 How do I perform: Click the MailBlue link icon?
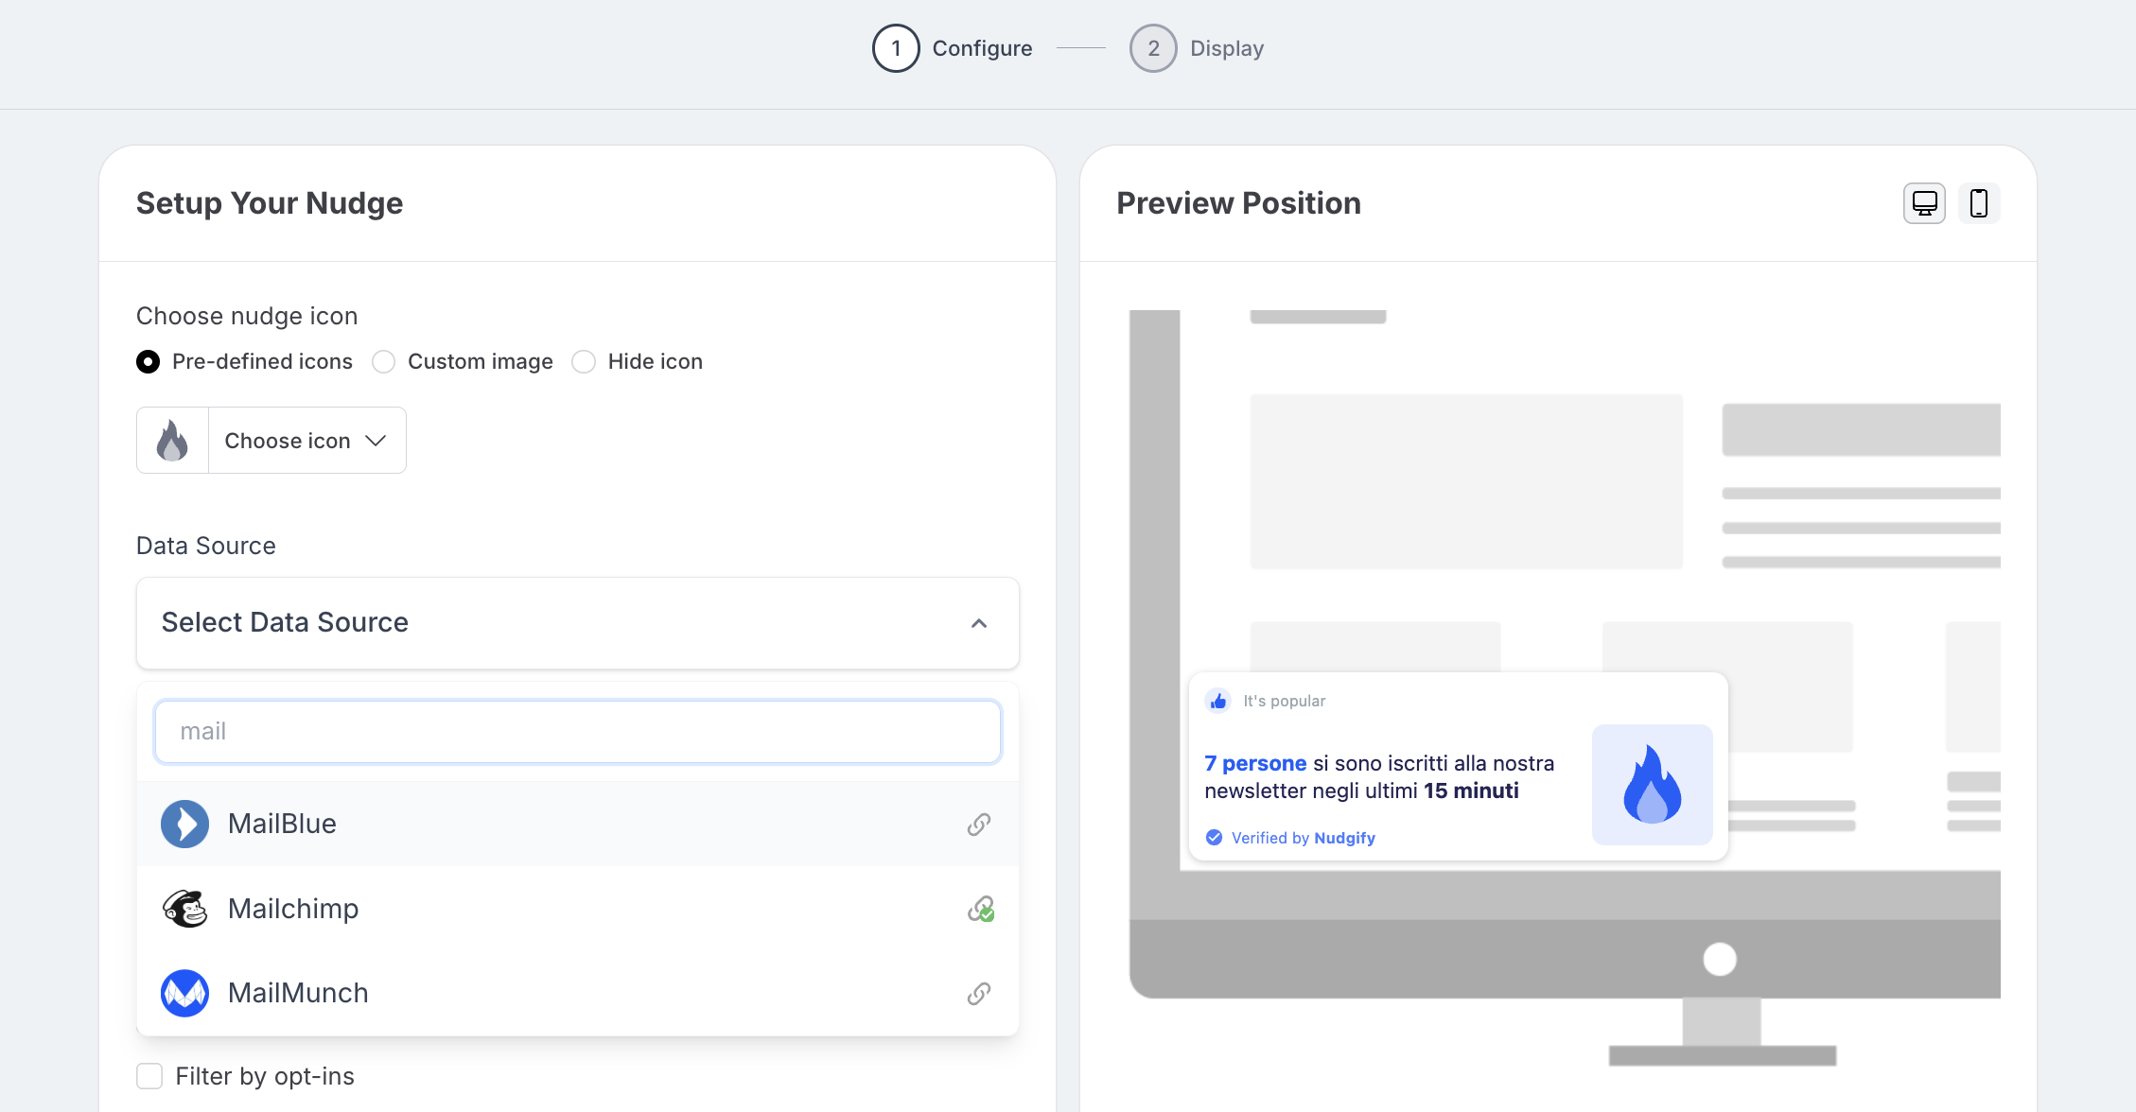pyautogui.click(x=978, y=825)
